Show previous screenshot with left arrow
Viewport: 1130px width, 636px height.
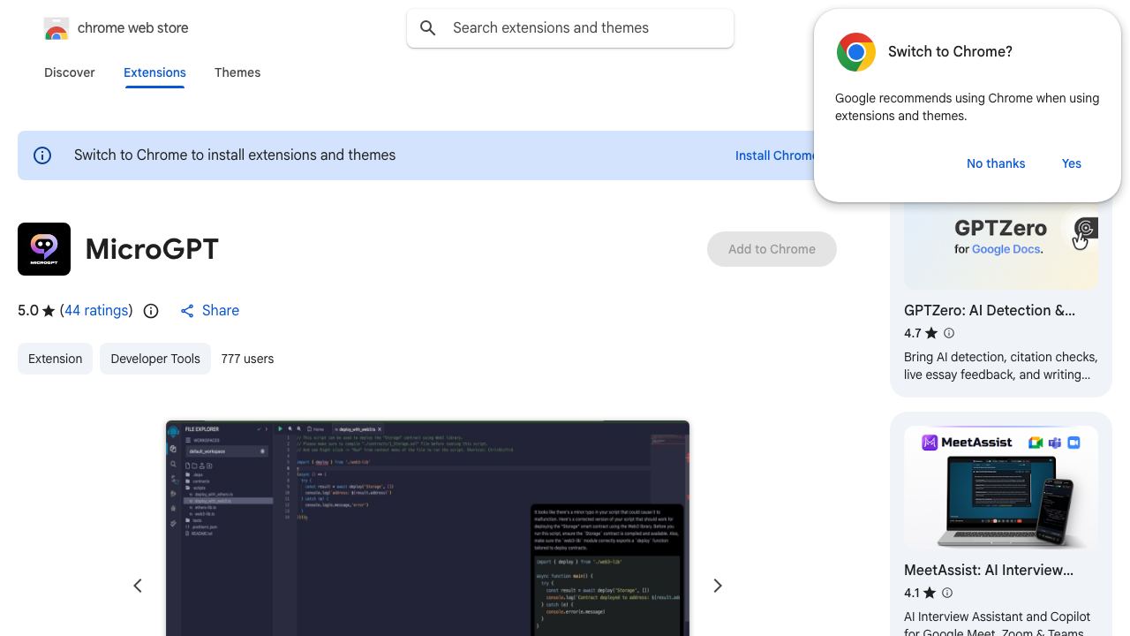pyautogui.click(x=138, y=586)
